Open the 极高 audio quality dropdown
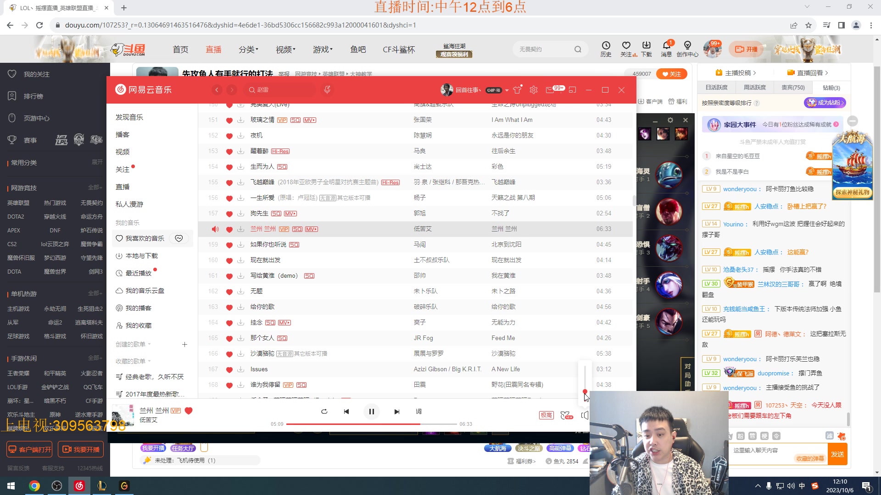The height and width of the screenshot is (495, 881). (x=546, y=415)
